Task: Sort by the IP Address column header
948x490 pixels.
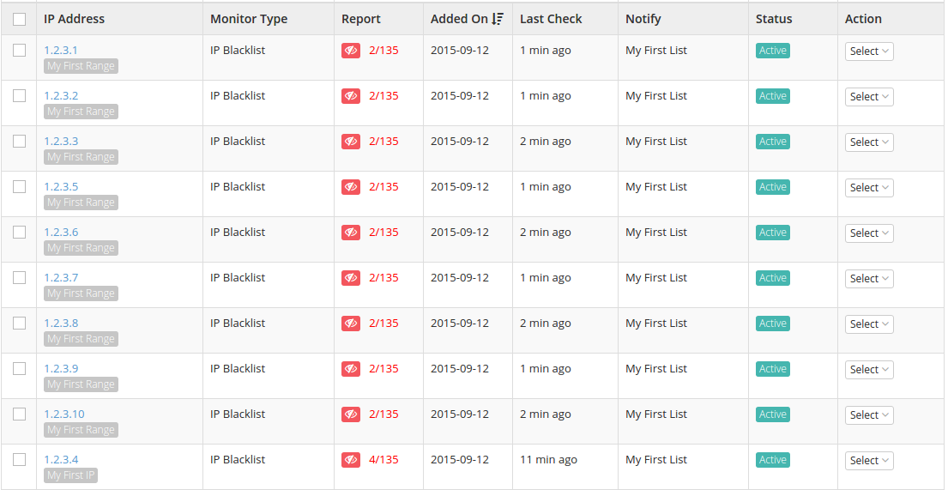Action: click(74, 19)
